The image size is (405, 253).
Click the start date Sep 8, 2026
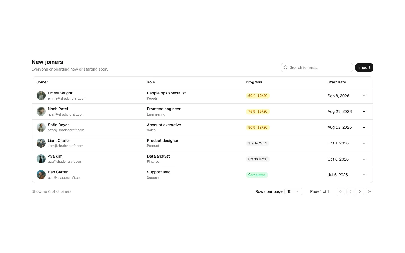pos(339,96)
